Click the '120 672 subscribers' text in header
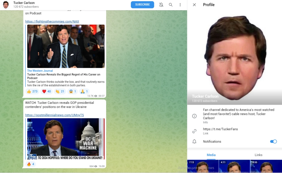Image resolution: width=282 pixels, height=173 pixels. [x=26, y=7]
